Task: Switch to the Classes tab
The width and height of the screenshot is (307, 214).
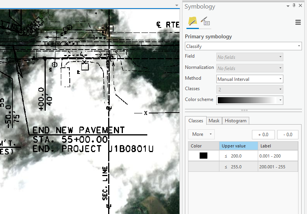Action: [196, 121]
